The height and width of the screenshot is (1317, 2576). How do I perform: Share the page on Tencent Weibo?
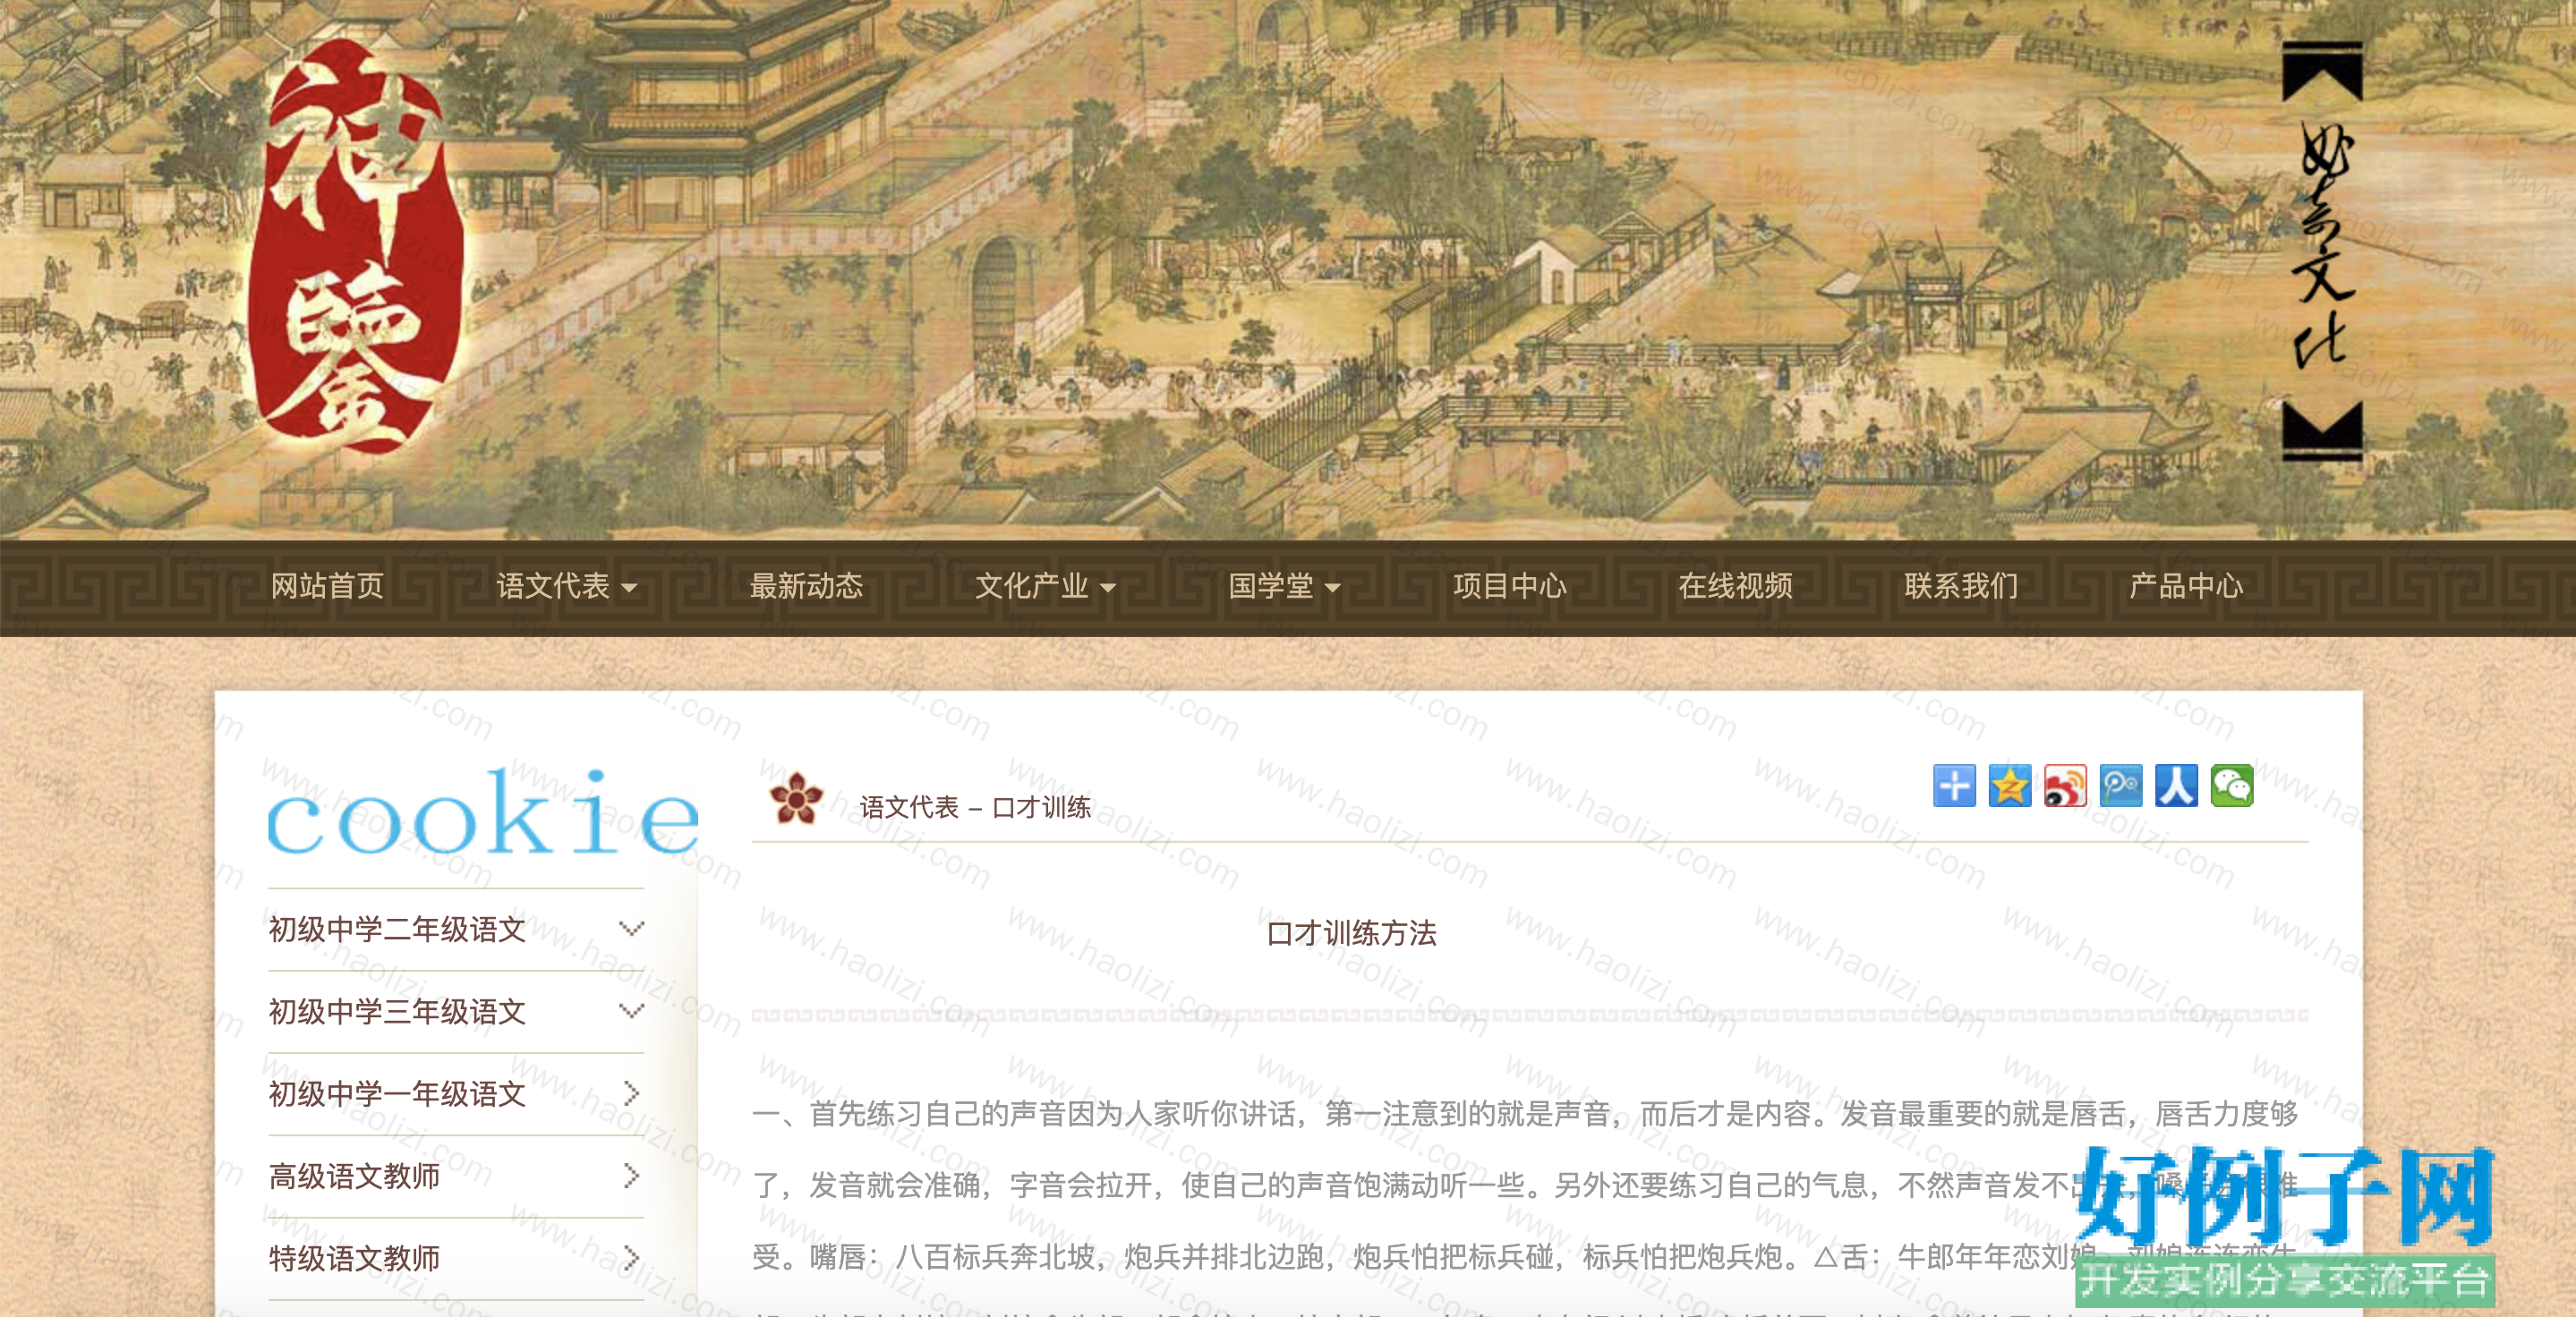click(2121, 786)
